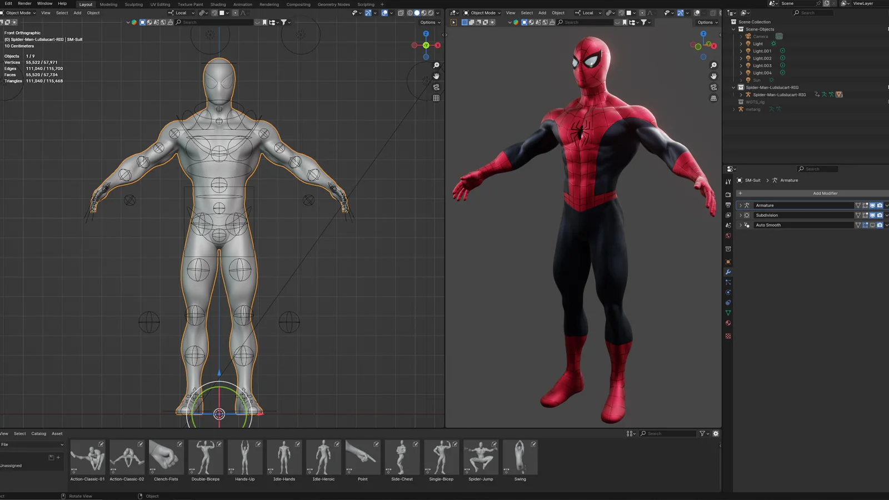Switch to the Animation workspace tab
This screenshot has width=889, height=500.
coord(243,4)
